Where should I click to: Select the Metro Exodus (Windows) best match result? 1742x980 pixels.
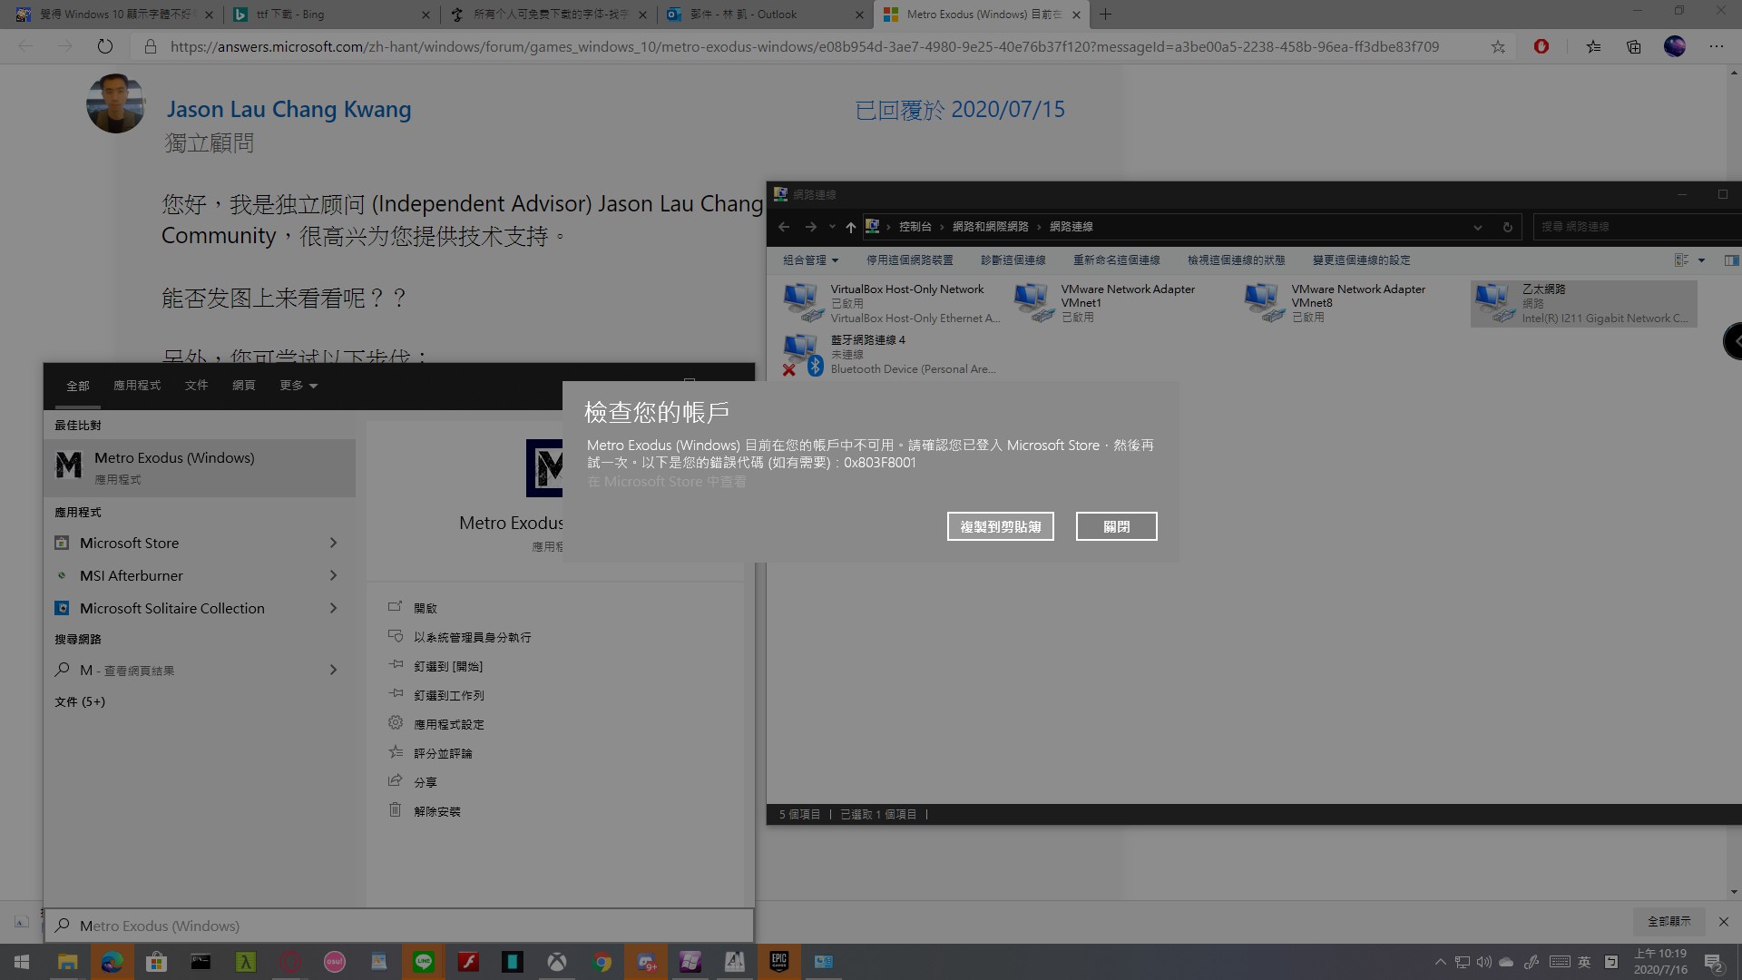click(200, 467)
